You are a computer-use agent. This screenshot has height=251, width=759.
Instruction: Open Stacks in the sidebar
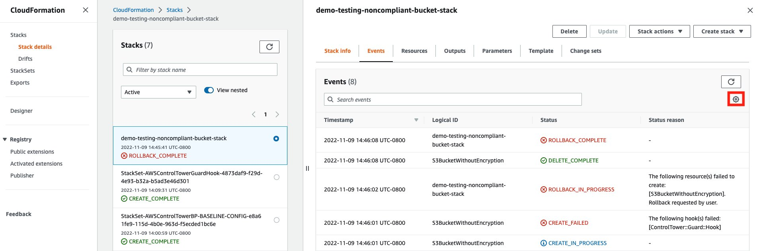point(18,35)
